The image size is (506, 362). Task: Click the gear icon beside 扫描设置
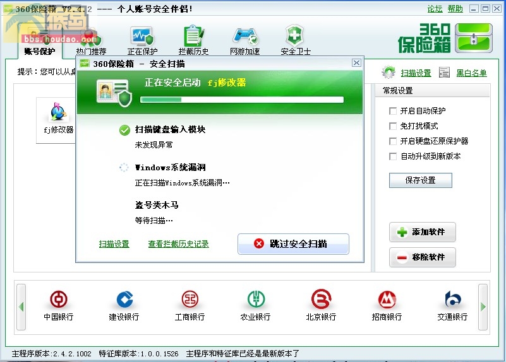(389, 72)
